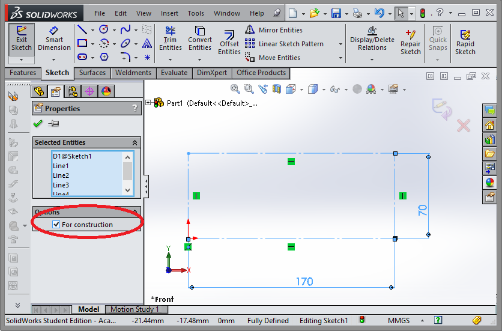502x331 pixels.
Task: Uncheck the For construction checkbox
Action: pos(56,224)
